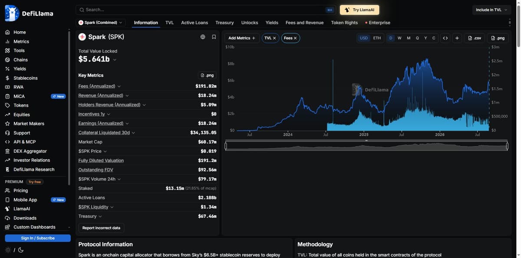Click Try LlamaAI button
Screen dimensions: 521x258
click(359, 10)
